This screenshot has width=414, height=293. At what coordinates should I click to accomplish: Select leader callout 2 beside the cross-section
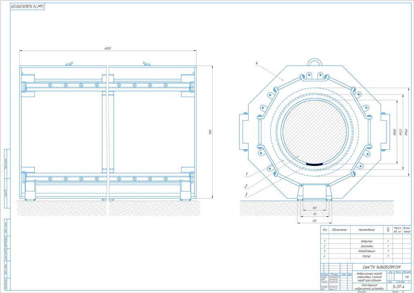click(246, 186)
